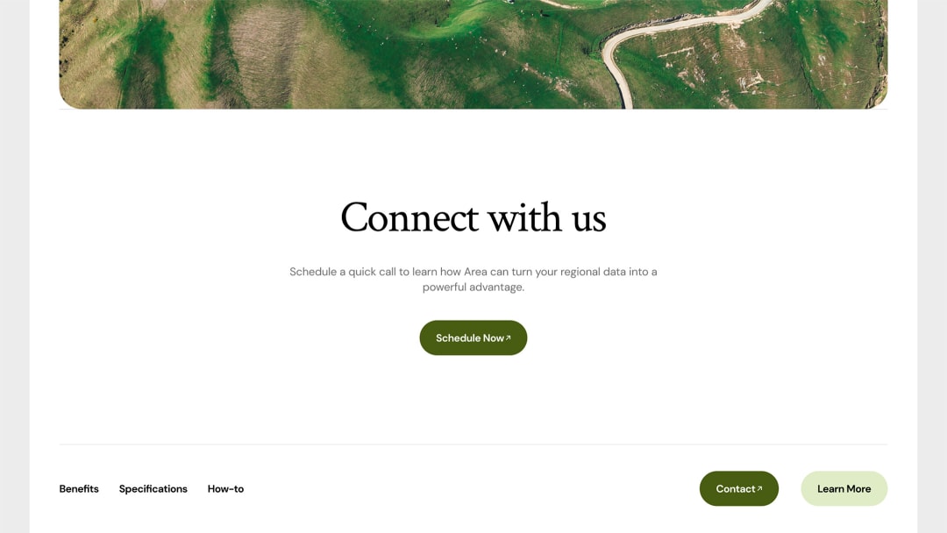Click the divider line above footer links
This screenshot has width=947, height=533.
pyautogui.click(x=473, y=444)
